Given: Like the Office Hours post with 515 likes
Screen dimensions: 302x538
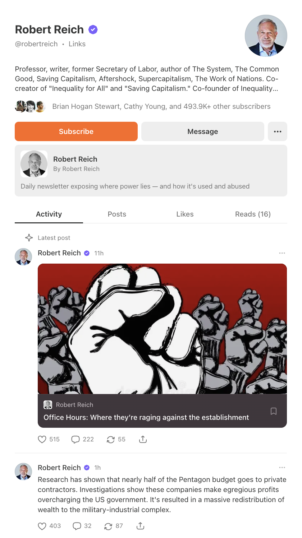Looking at the screenshot, I should coord(49,439).
